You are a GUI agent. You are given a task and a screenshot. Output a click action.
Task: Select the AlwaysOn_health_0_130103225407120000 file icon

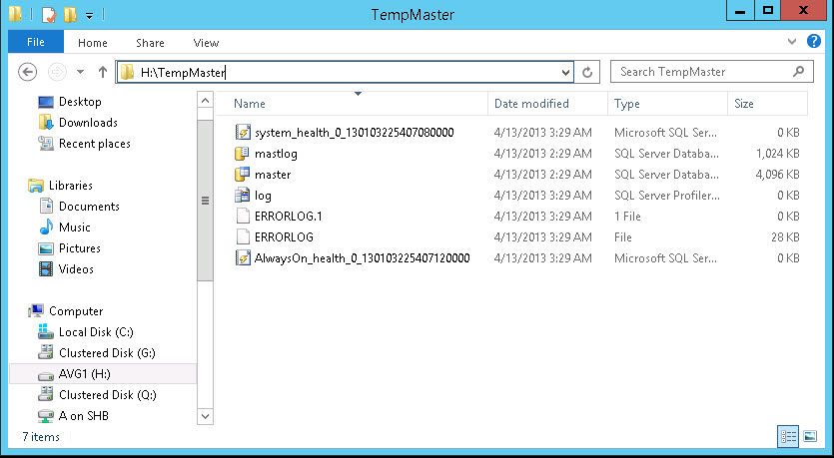(x=243, y=257)
